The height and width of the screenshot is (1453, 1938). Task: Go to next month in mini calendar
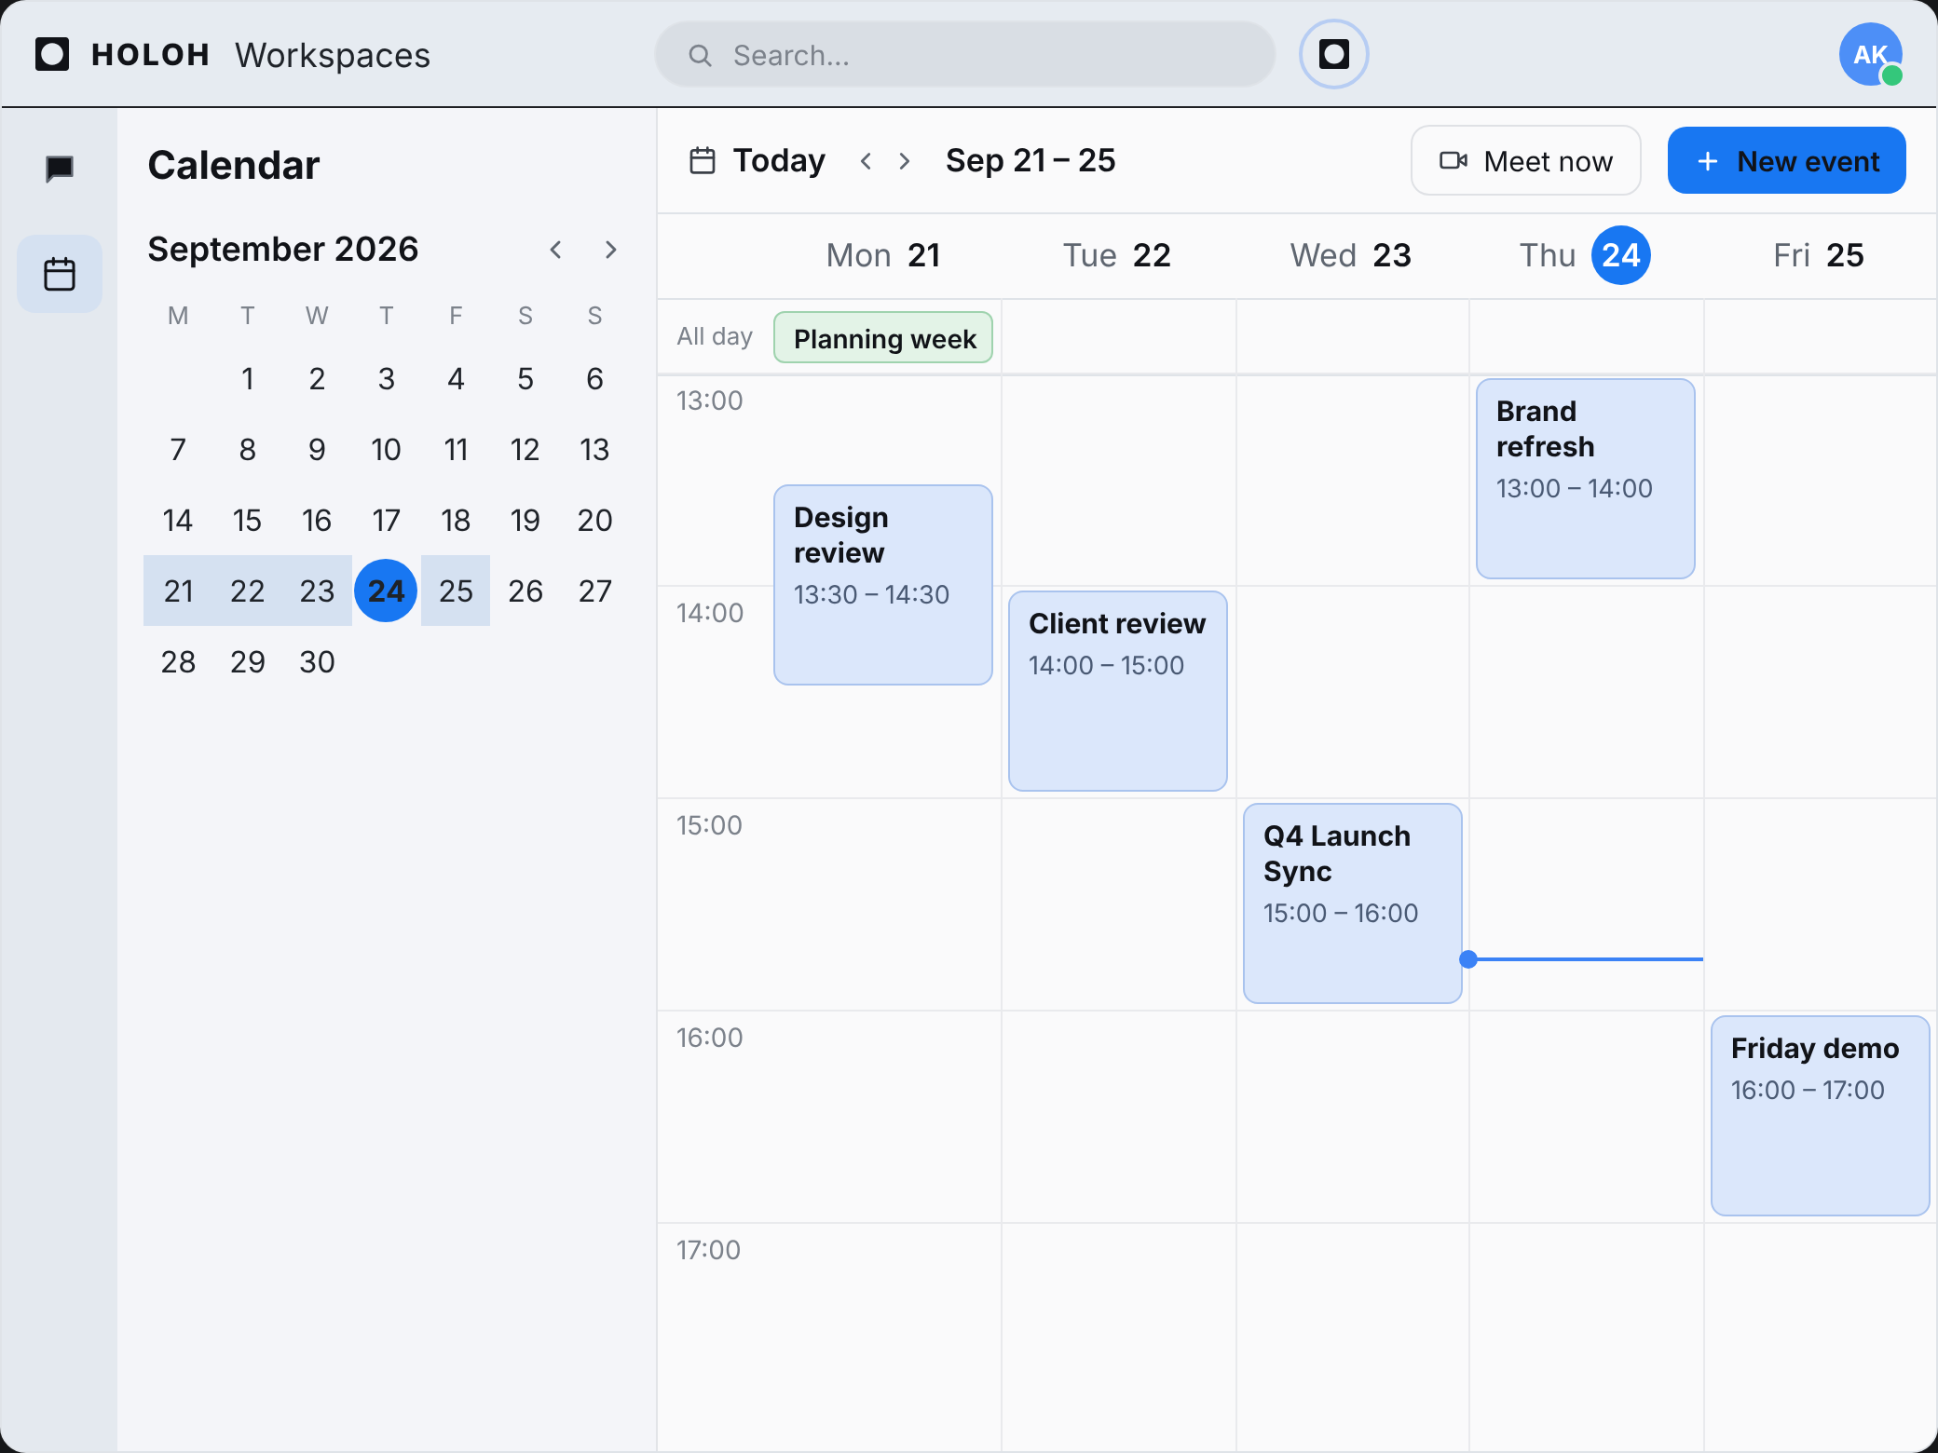coord(610,250)
